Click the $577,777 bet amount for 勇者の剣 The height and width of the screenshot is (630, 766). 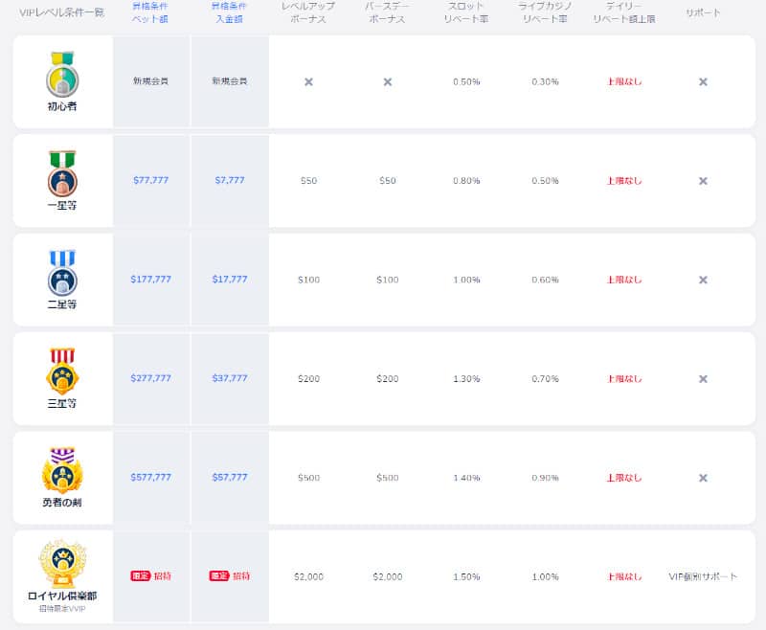tap(150, 478)
